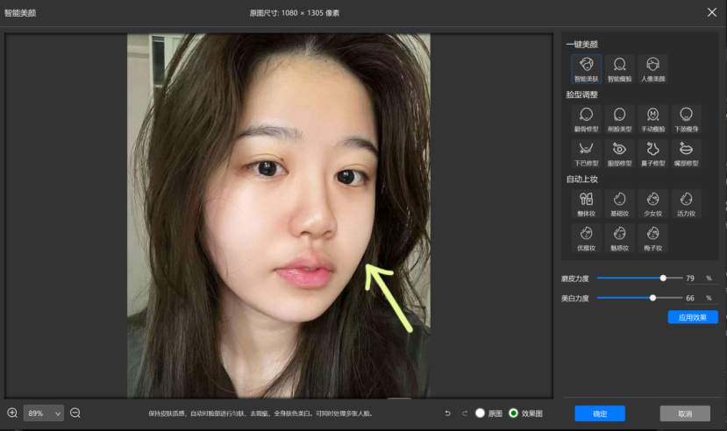Select the 效果图 effect preview radio button
The width and height of the screenshot is (727, 431).
(513, 413)
